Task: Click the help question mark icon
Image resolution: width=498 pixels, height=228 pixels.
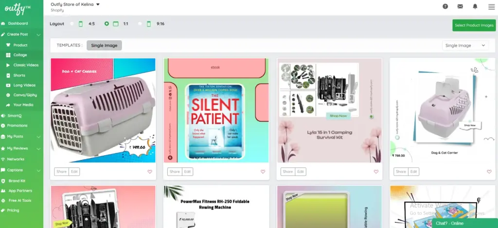Action: click(x=445, y=6)
